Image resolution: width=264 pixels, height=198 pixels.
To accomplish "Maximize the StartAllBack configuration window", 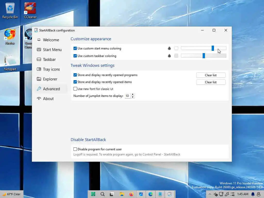I will coord(214,30).
